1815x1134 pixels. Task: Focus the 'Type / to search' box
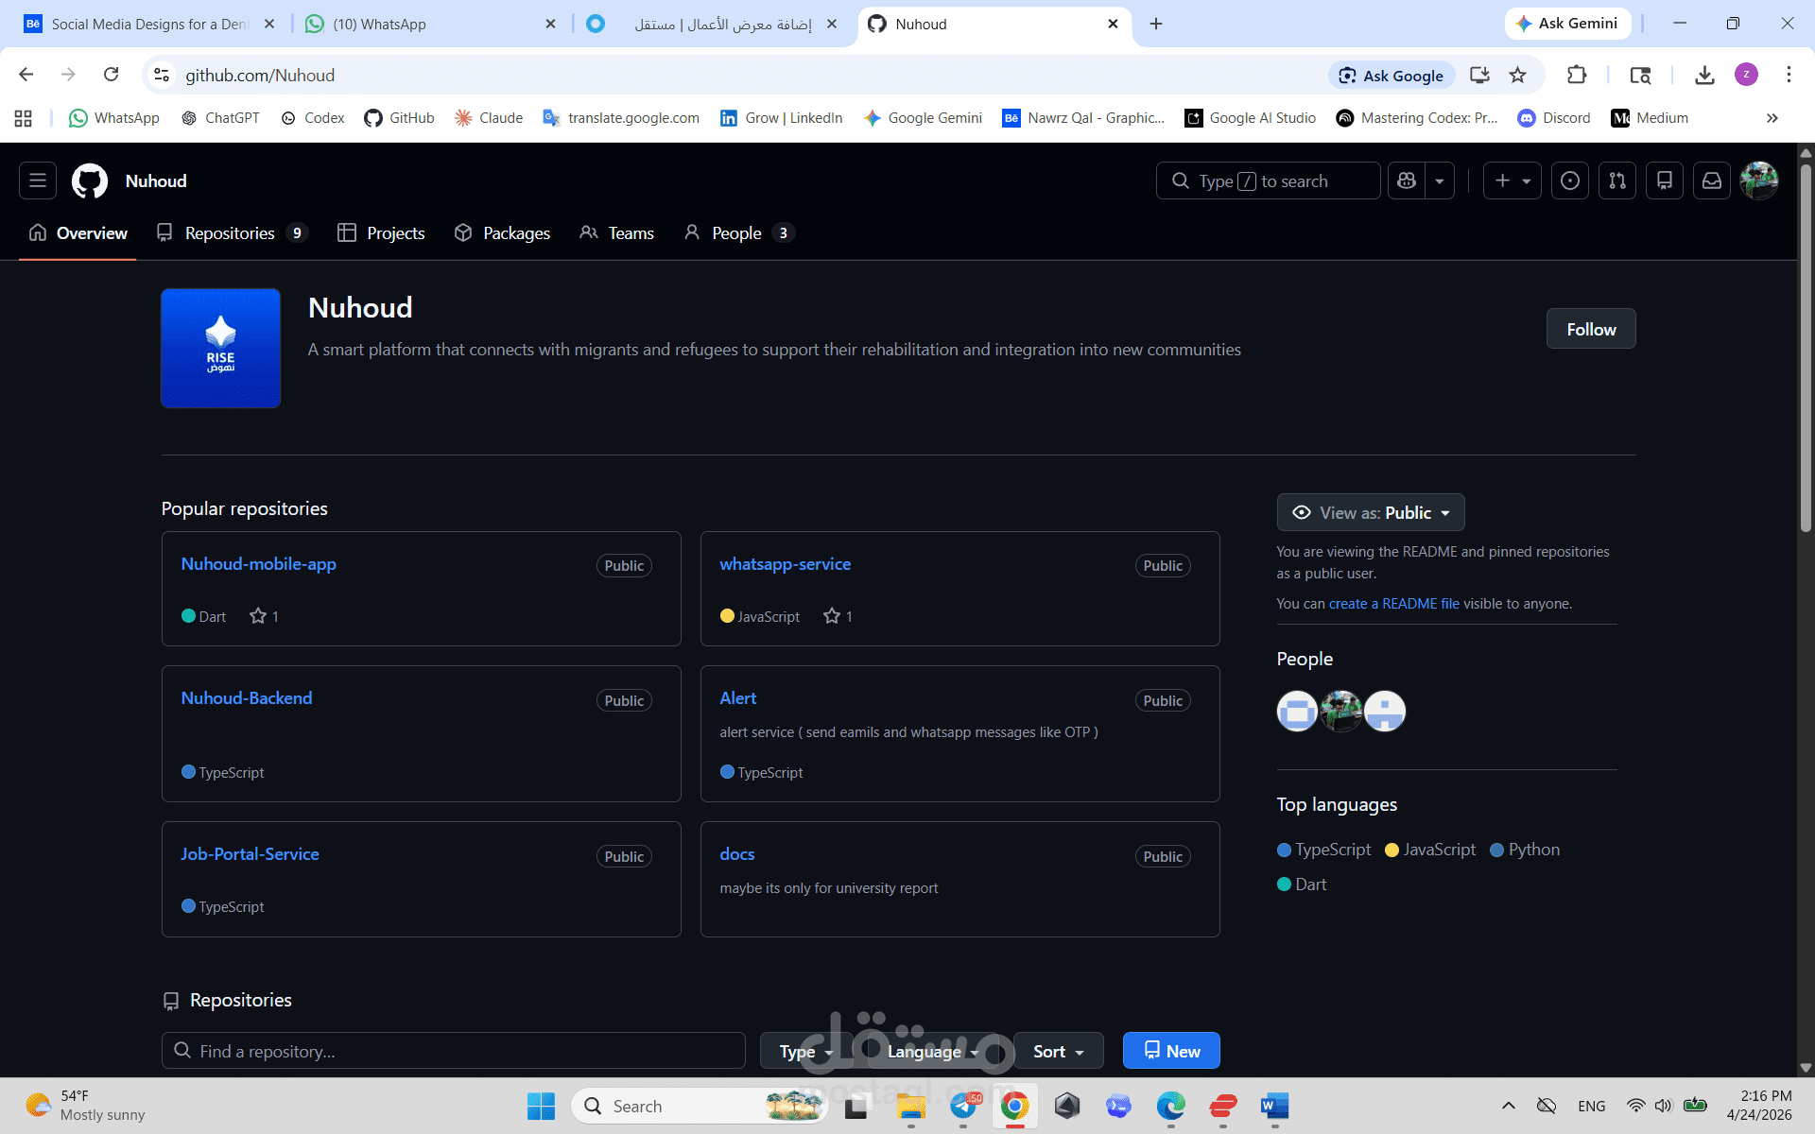click(1268, 180)
